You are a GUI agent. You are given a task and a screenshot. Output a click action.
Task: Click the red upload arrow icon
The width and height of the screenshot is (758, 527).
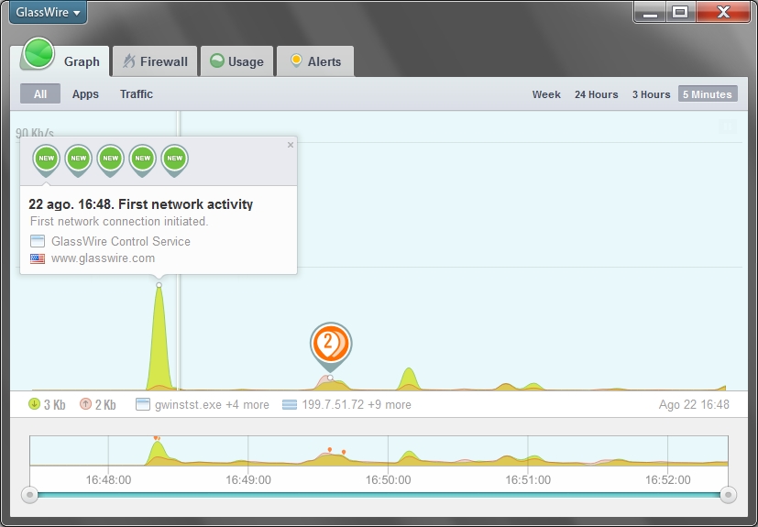(85, 403)
